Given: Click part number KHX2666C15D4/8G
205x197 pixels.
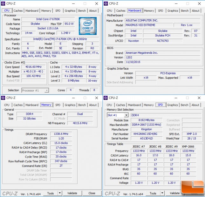Looking at the screenshot, I should [x=147, y=134].
